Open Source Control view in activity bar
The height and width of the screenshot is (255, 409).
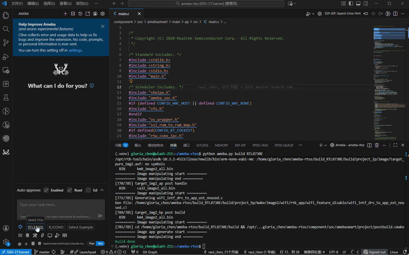[x=6, y=43]
